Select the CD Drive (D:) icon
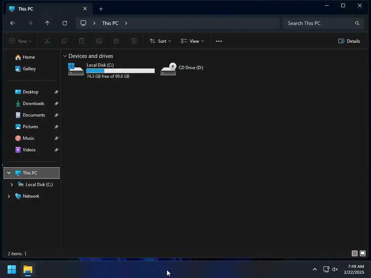Screen dimensions: 371x278 click(x=168, y=69)
